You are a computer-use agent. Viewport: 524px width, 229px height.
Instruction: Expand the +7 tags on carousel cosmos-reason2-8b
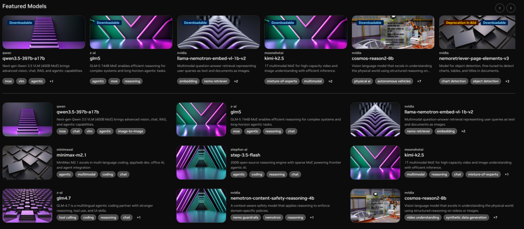pos(419,81)
